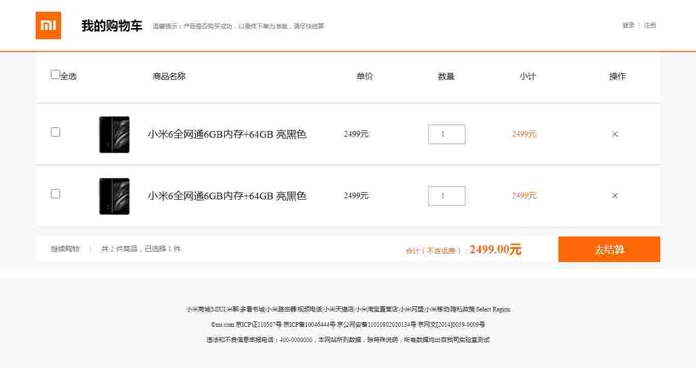This screenshot has width=696, height=368.
Task: Remove the second 小米6 item with its × icon
Action: point(615,196)
